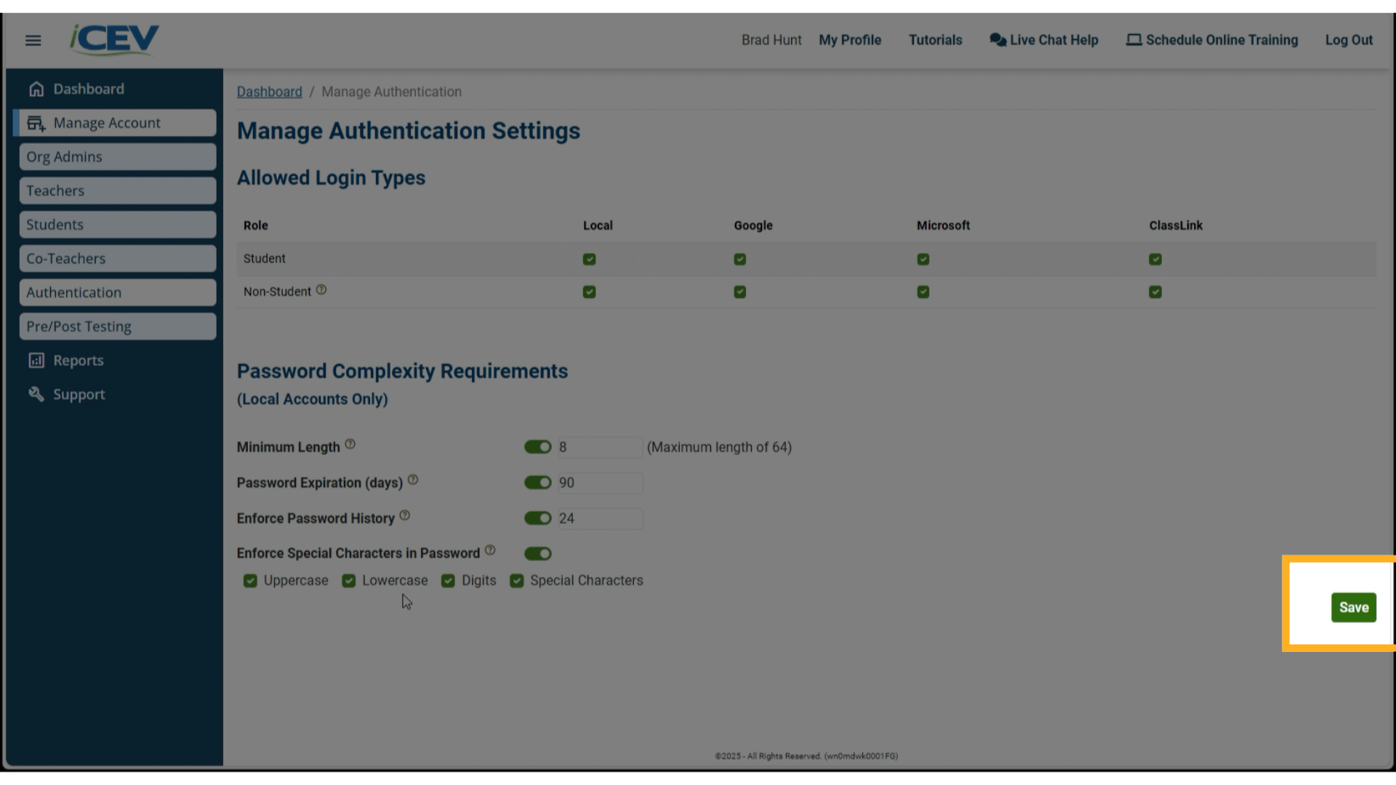Viewport: 1396px width, 785px height.
Task: Click the Save button
Action: pos(1354,608)
